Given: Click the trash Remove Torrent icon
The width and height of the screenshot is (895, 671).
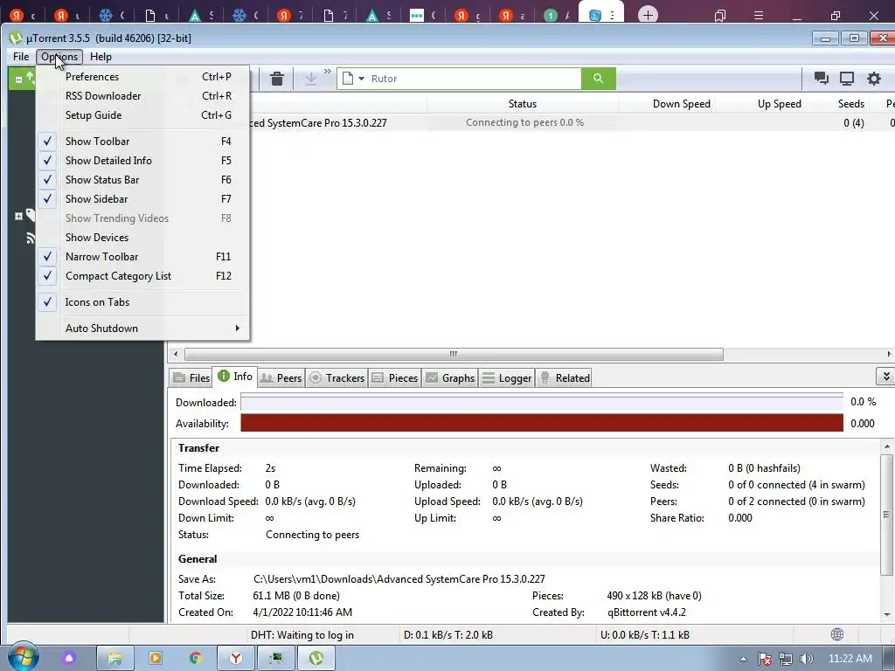Looking at the screenshot, I should 277,79.
